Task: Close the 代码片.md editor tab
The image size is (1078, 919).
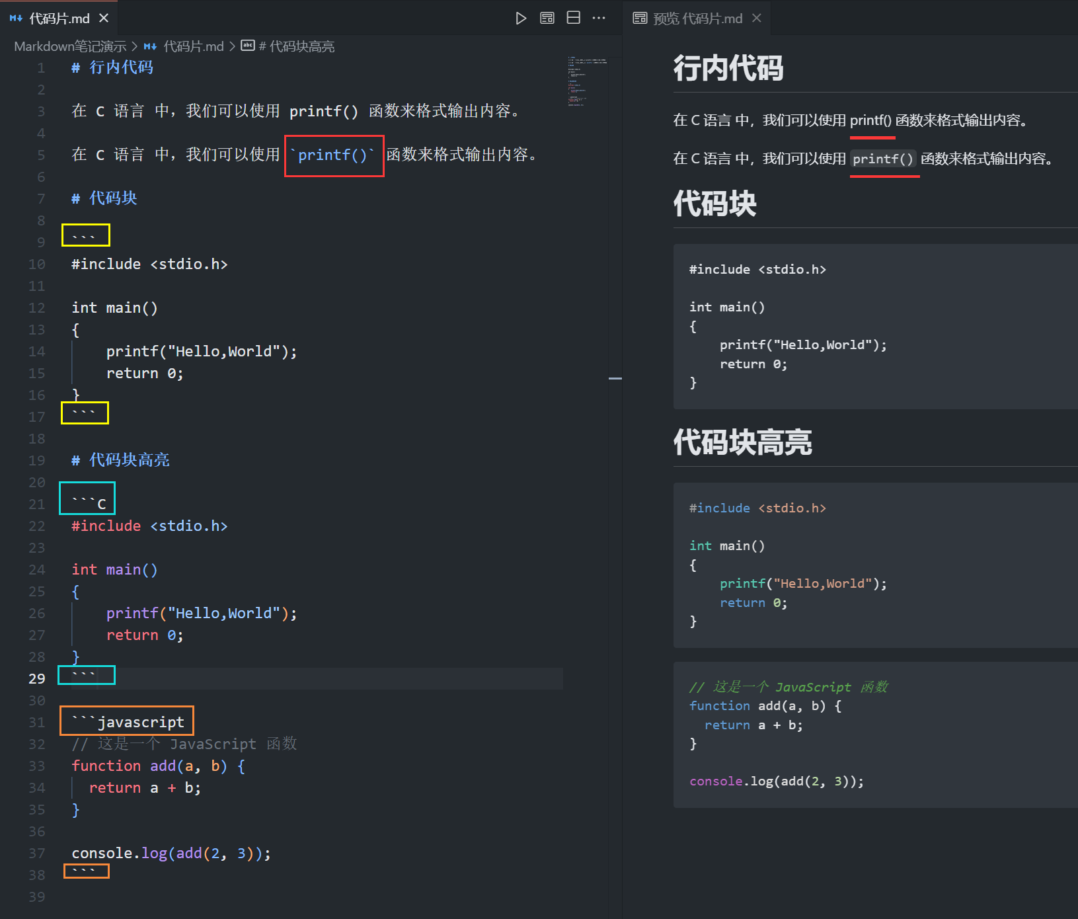Action: (104, 18)
